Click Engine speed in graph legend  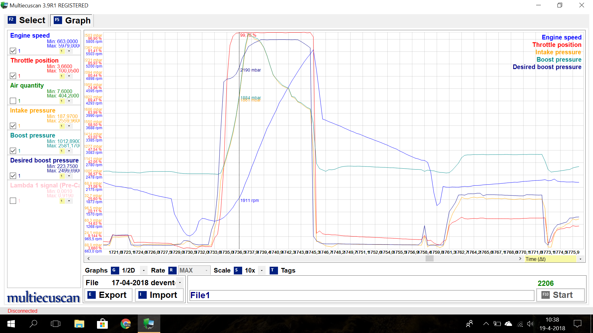(x=561, y=37)
